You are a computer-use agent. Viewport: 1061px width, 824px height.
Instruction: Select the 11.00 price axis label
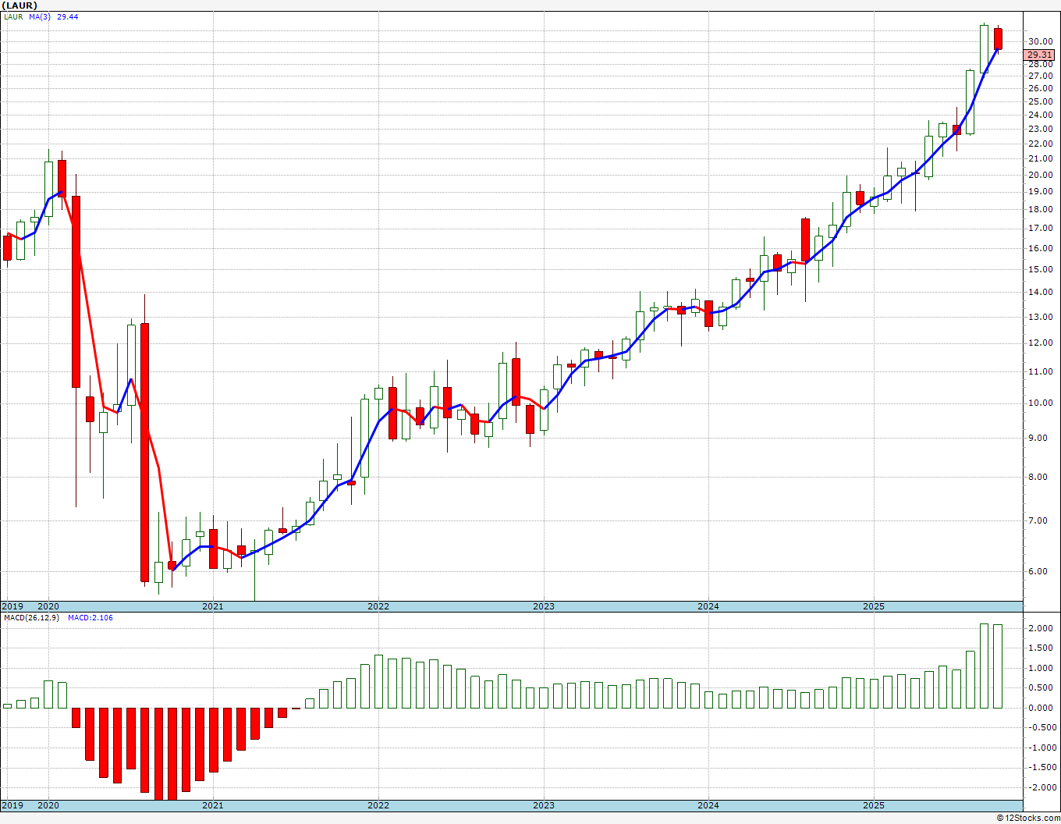pos(1041,372)
